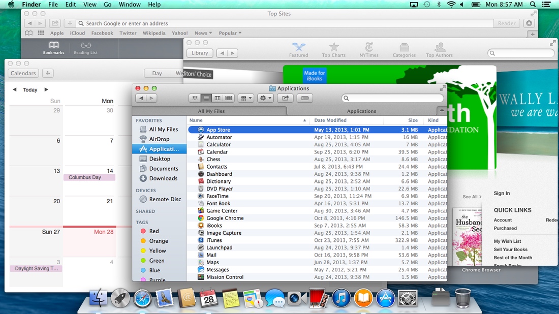Screen dimensions: 559x314
Task: Open Columbus Day event
Action: click(89, 177)
